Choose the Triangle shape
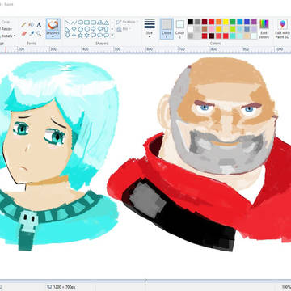This screenshot has width=291, height=291. [106, 23]
